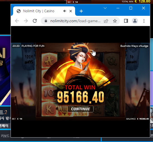This screenshot has height=142, width=153.
Task: Go forward to next page
Action: 26,21
